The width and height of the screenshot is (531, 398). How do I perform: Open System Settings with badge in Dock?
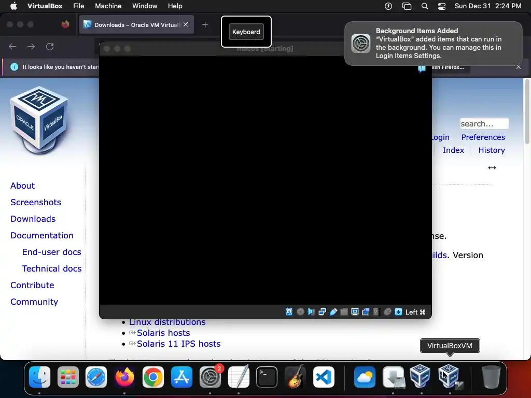(211, 377)
